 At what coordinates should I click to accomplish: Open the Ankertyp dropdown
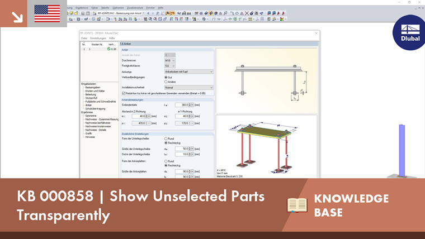tap(188, 71)
